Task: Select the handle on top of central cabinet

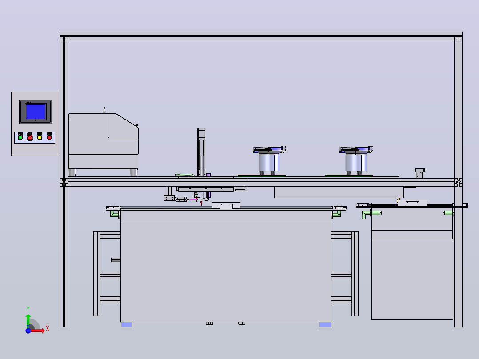Action: click(x=226, y=206)
